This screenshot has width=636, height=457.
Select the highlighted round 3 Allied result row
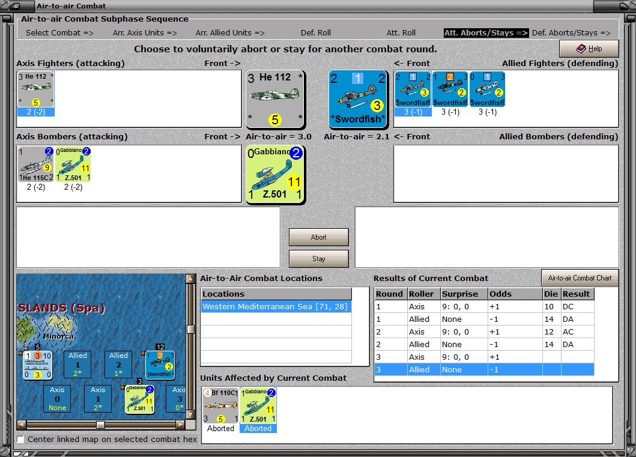484,369
